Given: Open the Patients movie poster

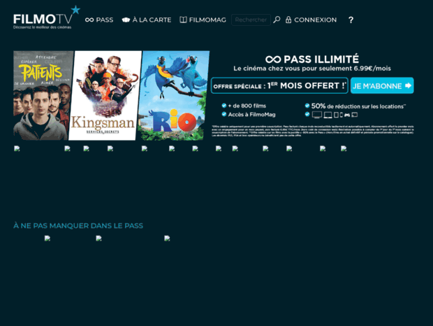Looking at the screenshot, I should coord(43,95).
